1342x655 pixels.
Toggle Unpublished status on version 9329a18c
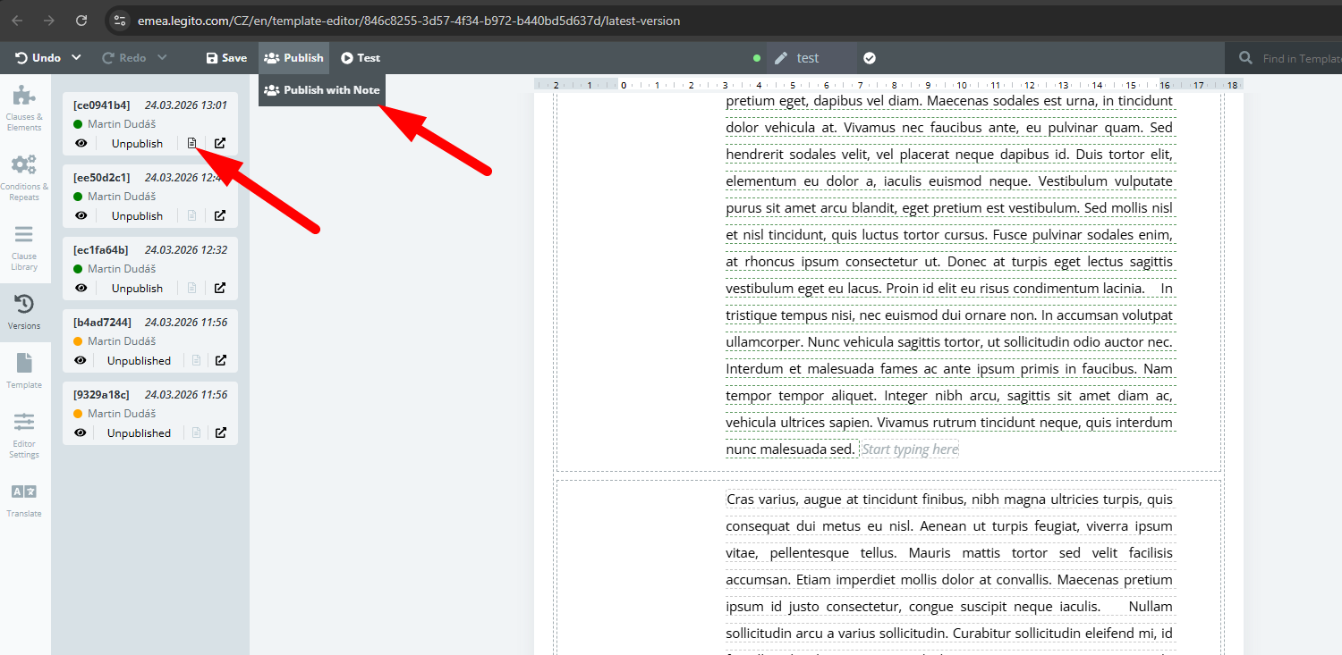click(x=139, y=432)
